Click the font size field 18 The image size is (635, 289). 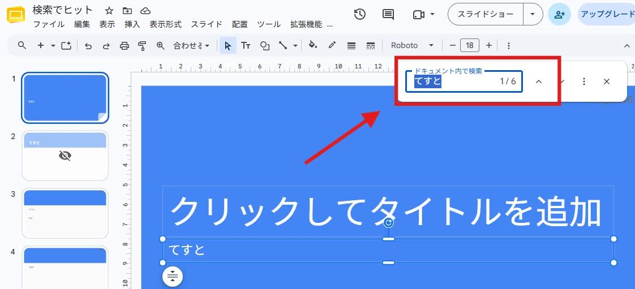point(470,45)
